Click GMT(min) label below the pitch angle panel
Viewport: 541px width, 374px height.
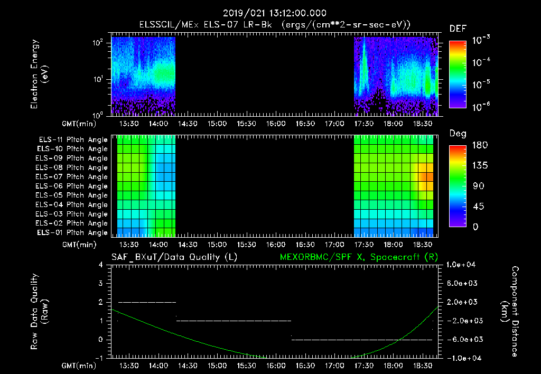79,245
